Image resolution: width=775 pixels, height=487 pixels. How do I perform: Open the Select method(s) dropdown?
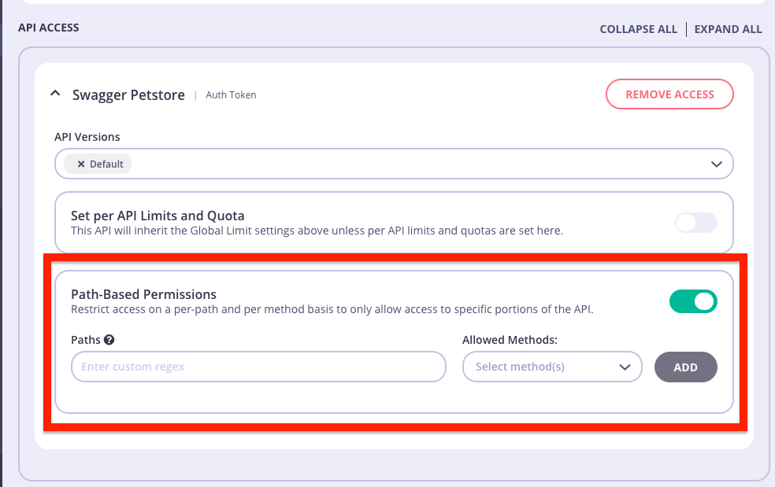coord(551,367)
